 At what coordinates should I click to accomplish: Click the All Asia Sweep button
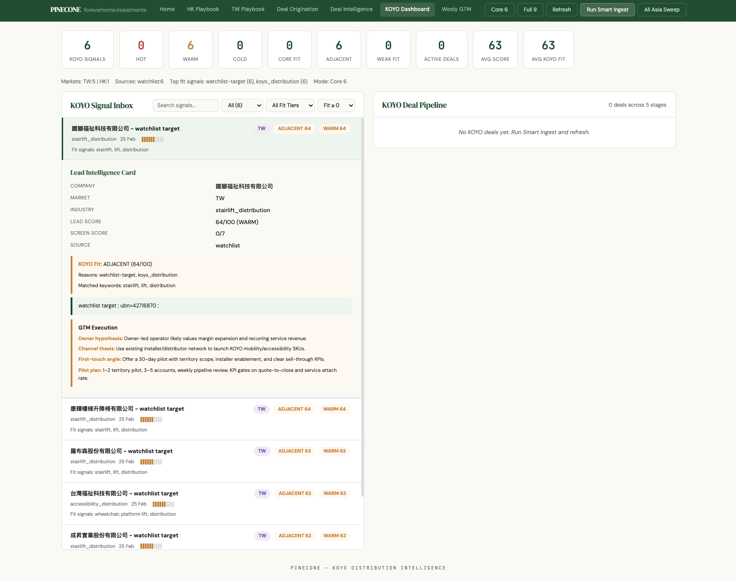661,9
